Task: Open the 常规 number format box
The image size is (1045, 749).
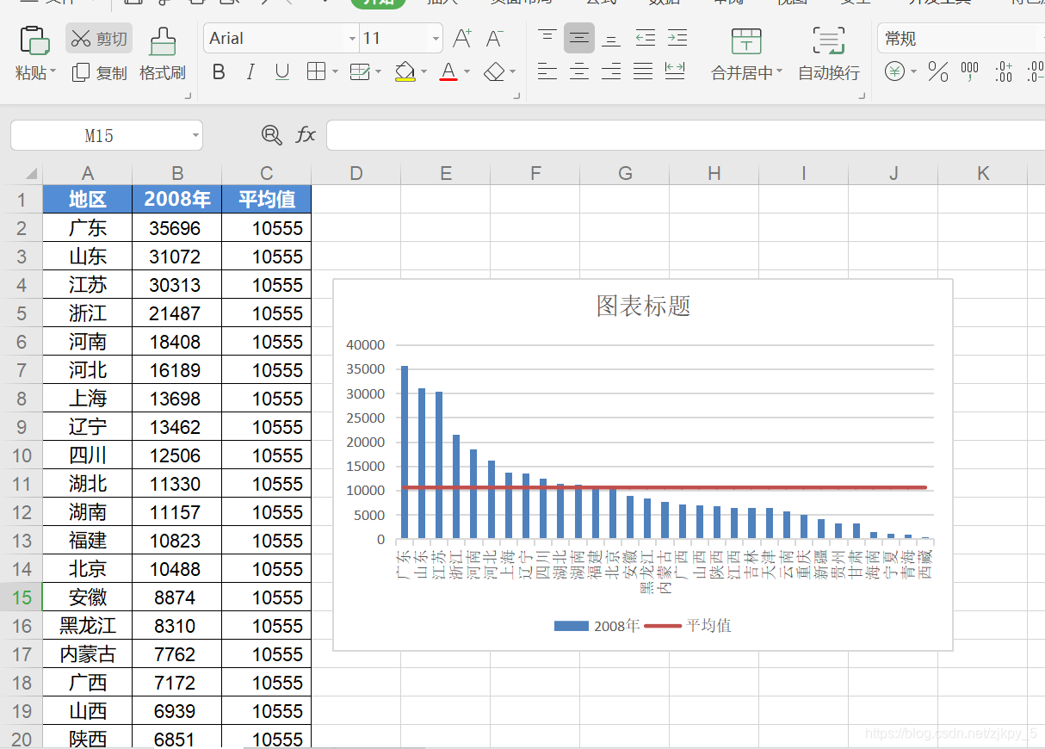Action: tap(961, 39)
